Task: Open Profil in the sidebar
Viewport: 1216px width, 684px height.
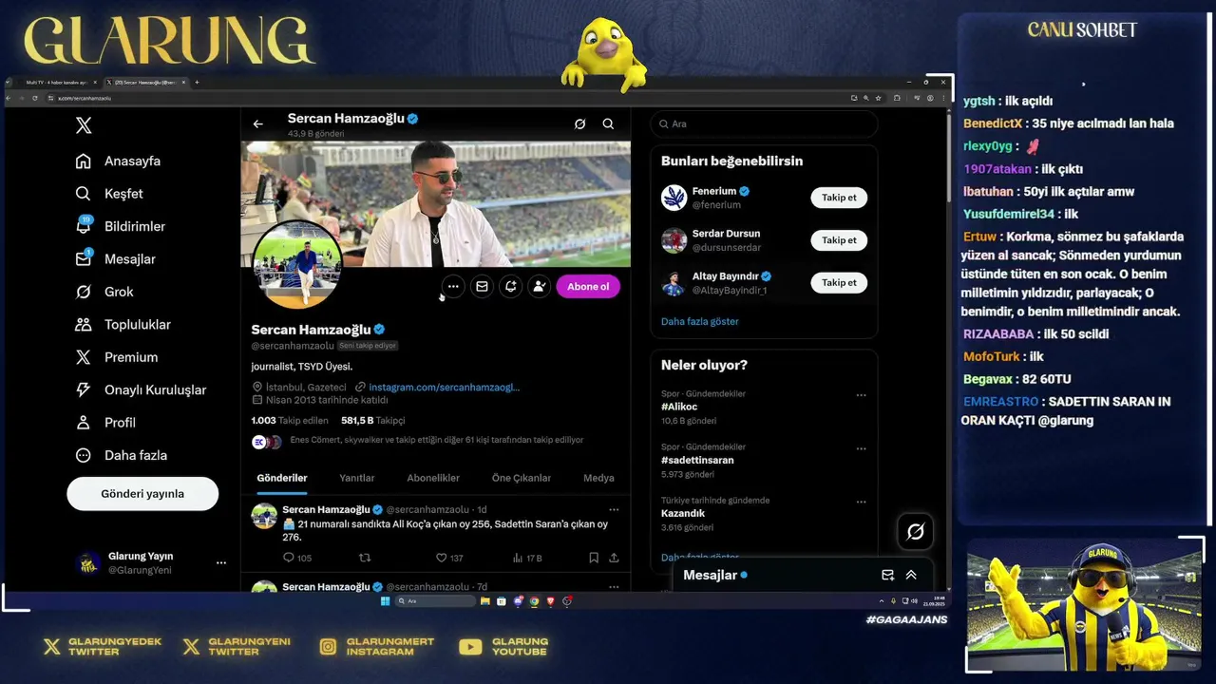Action: [105, 423]
